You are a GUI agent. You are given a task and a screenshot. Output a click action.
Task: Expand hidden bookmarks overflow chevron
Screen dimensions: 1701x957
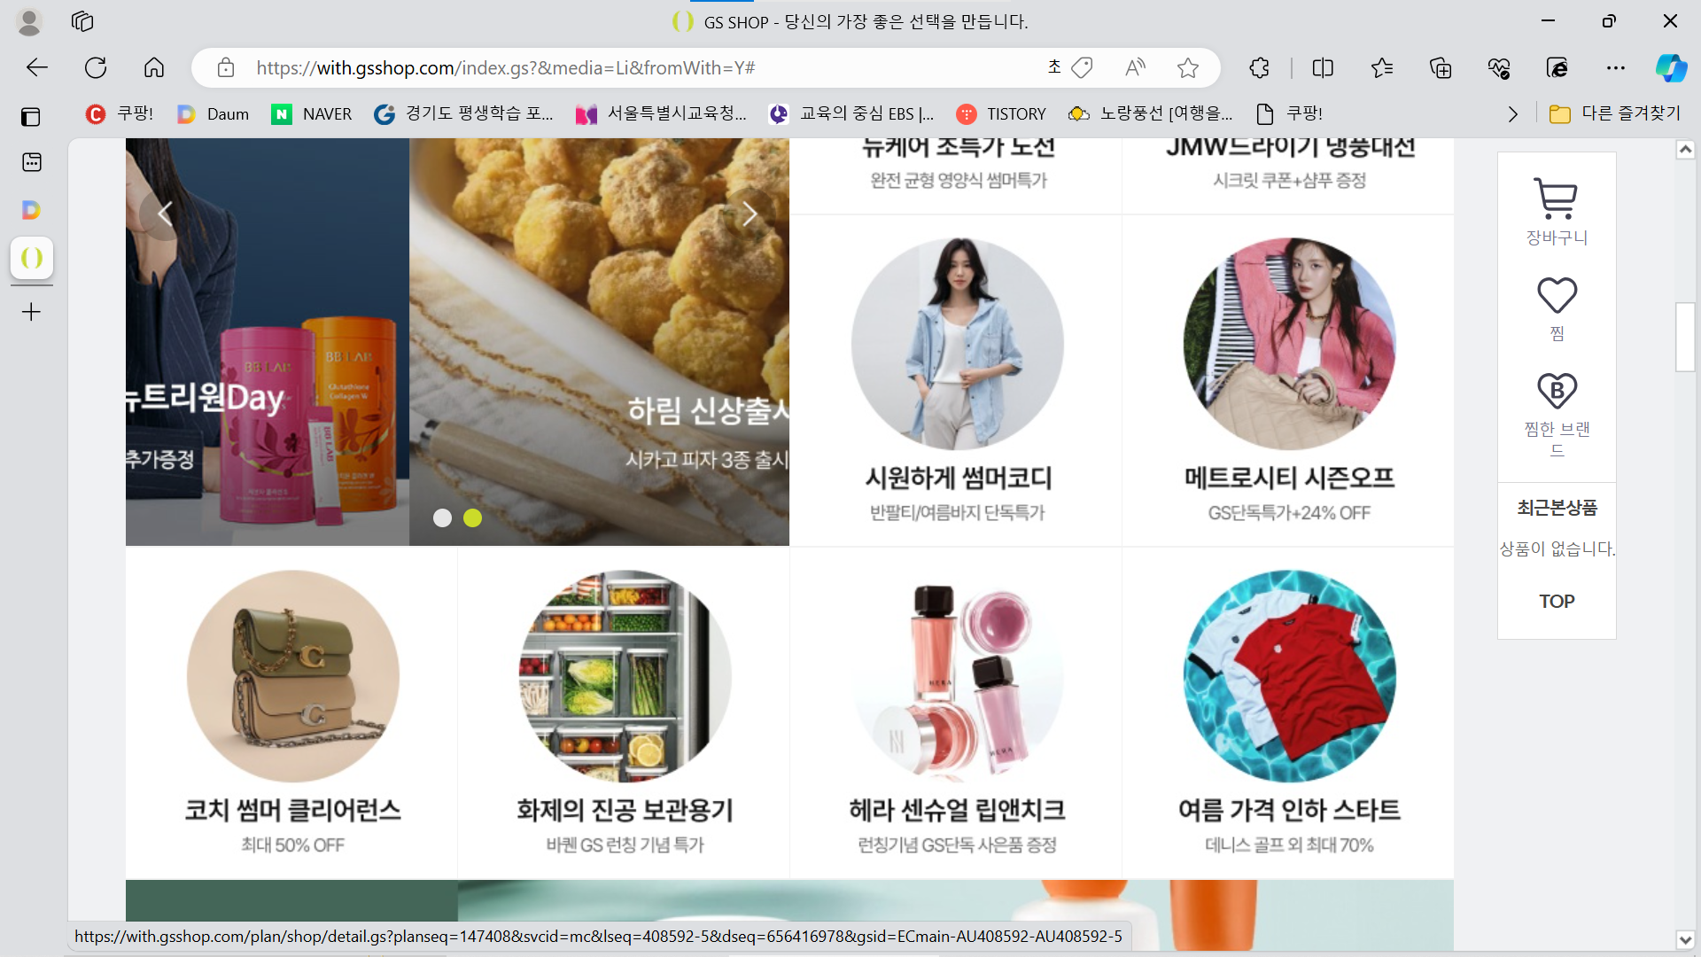click(1512, 113)
